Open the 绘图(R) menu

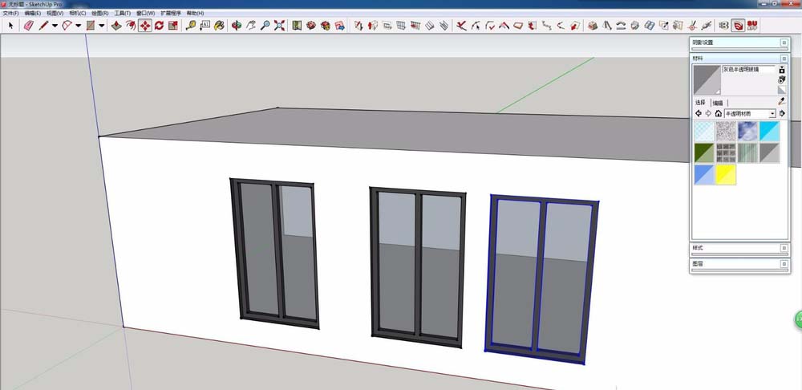[100, 13]
